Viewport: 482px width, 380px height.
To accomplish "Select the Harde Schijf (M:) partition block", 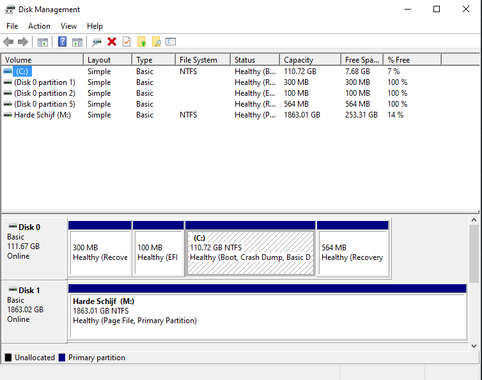I will point(267,312).
